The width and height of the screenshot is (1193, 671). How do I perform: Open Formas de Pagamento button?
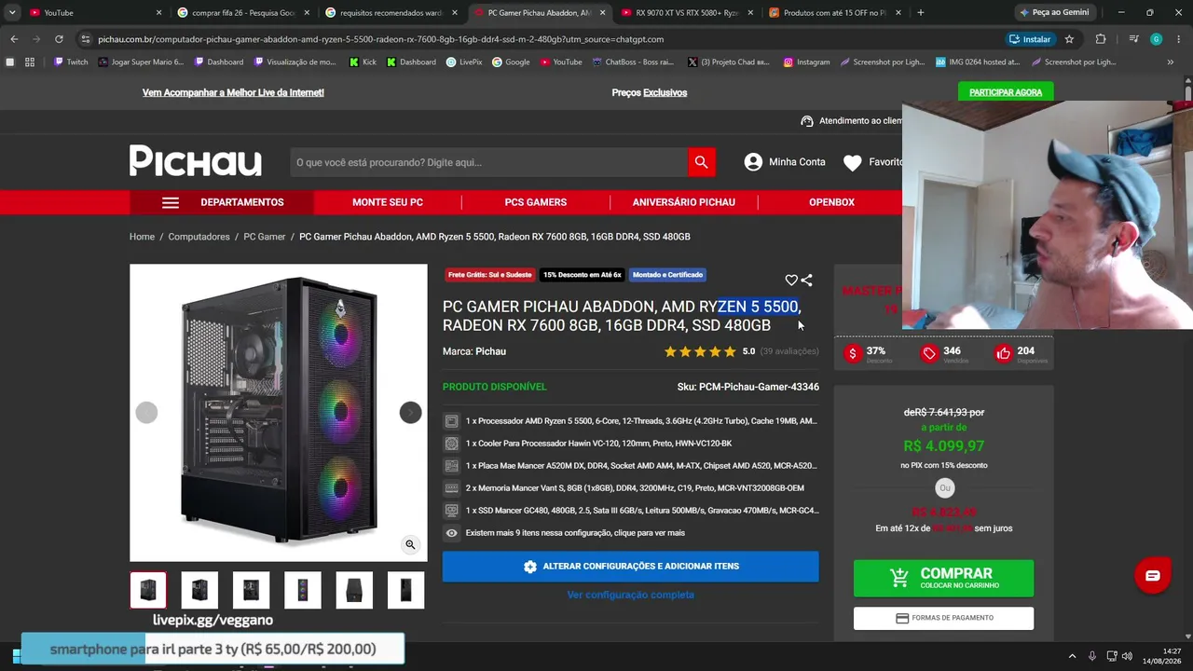point(943,618)
